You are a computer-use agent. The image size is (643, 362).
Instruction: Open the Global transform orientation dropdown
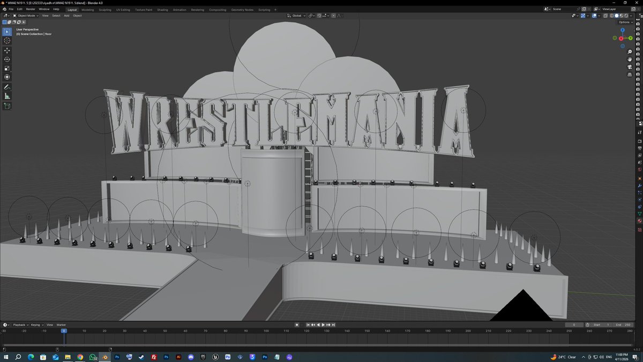[x=296, y=16]
